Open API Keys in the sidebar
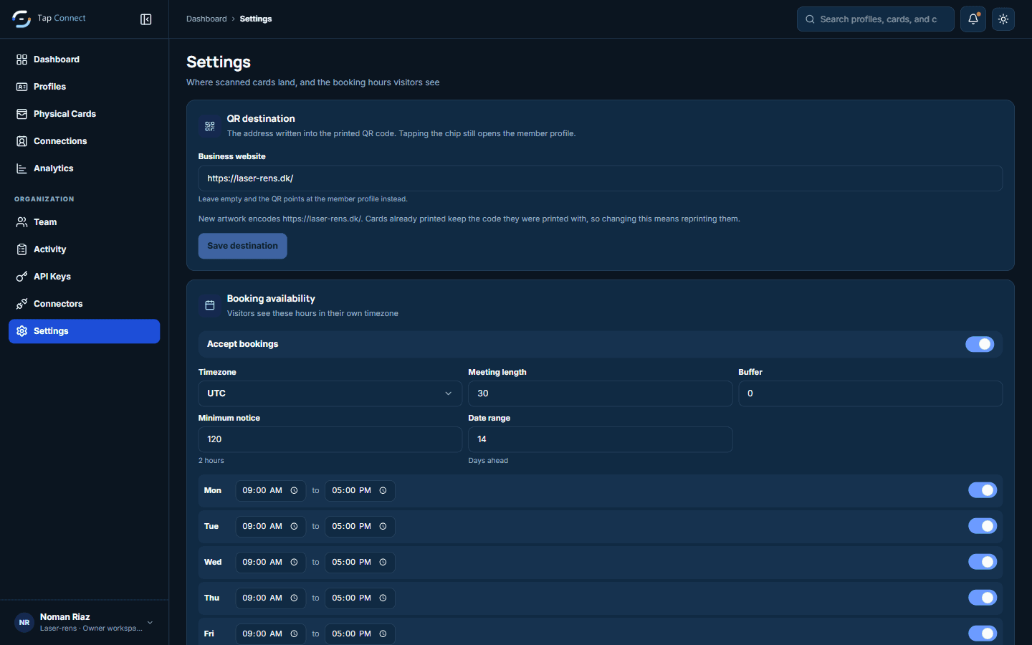This screenshot has height=645, width=1032. [x=85, y=277]
